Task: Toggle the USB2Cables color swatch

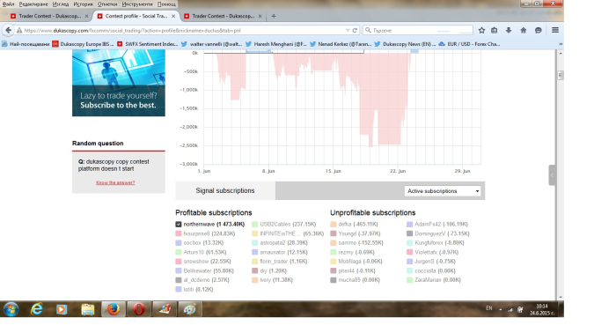Action: (255, 224)
